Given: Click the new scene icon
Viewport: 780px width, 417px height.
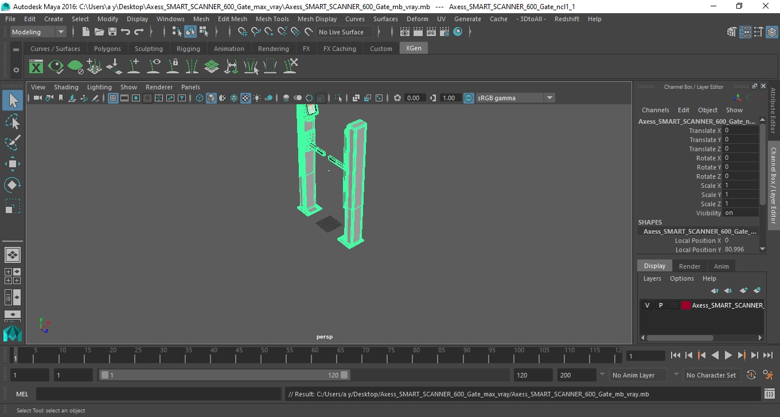Looking at the screenshot, I should 86,32.
